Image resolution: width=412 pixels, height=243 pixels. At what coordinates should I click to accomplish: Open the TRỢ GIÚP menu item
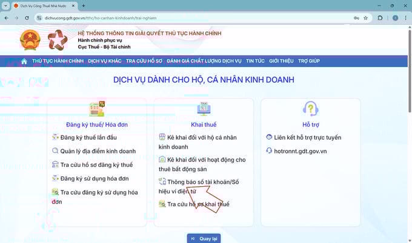(x=308, y=61)
